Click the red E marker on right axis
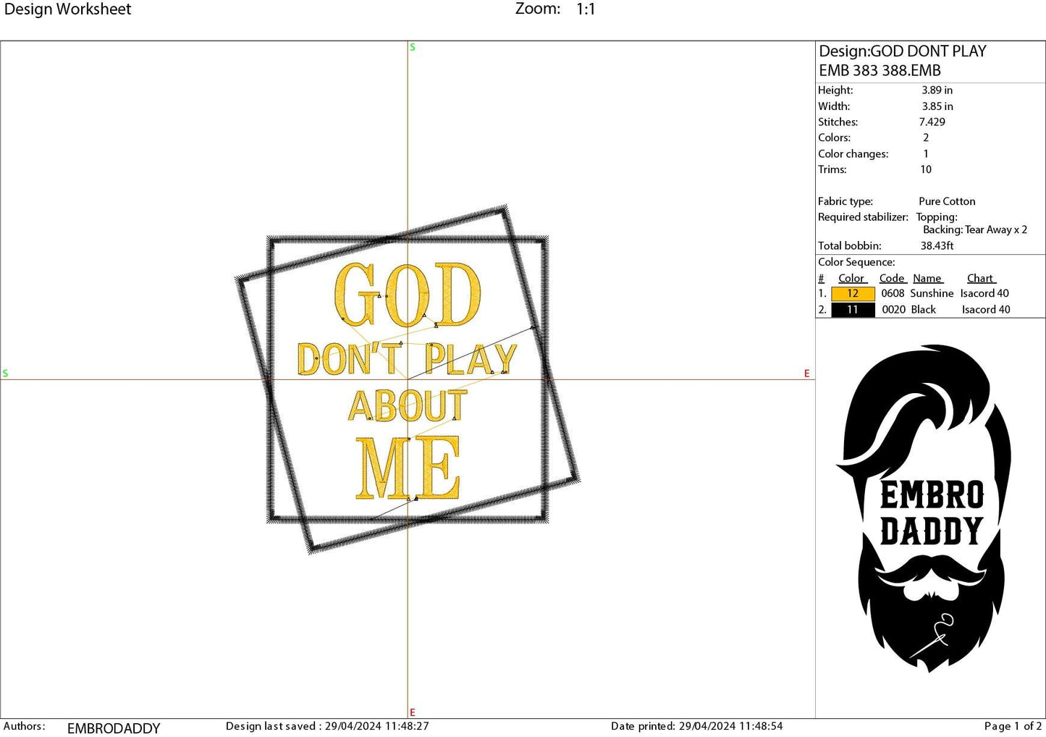The image size is (1046, 737). pos(806,374)
